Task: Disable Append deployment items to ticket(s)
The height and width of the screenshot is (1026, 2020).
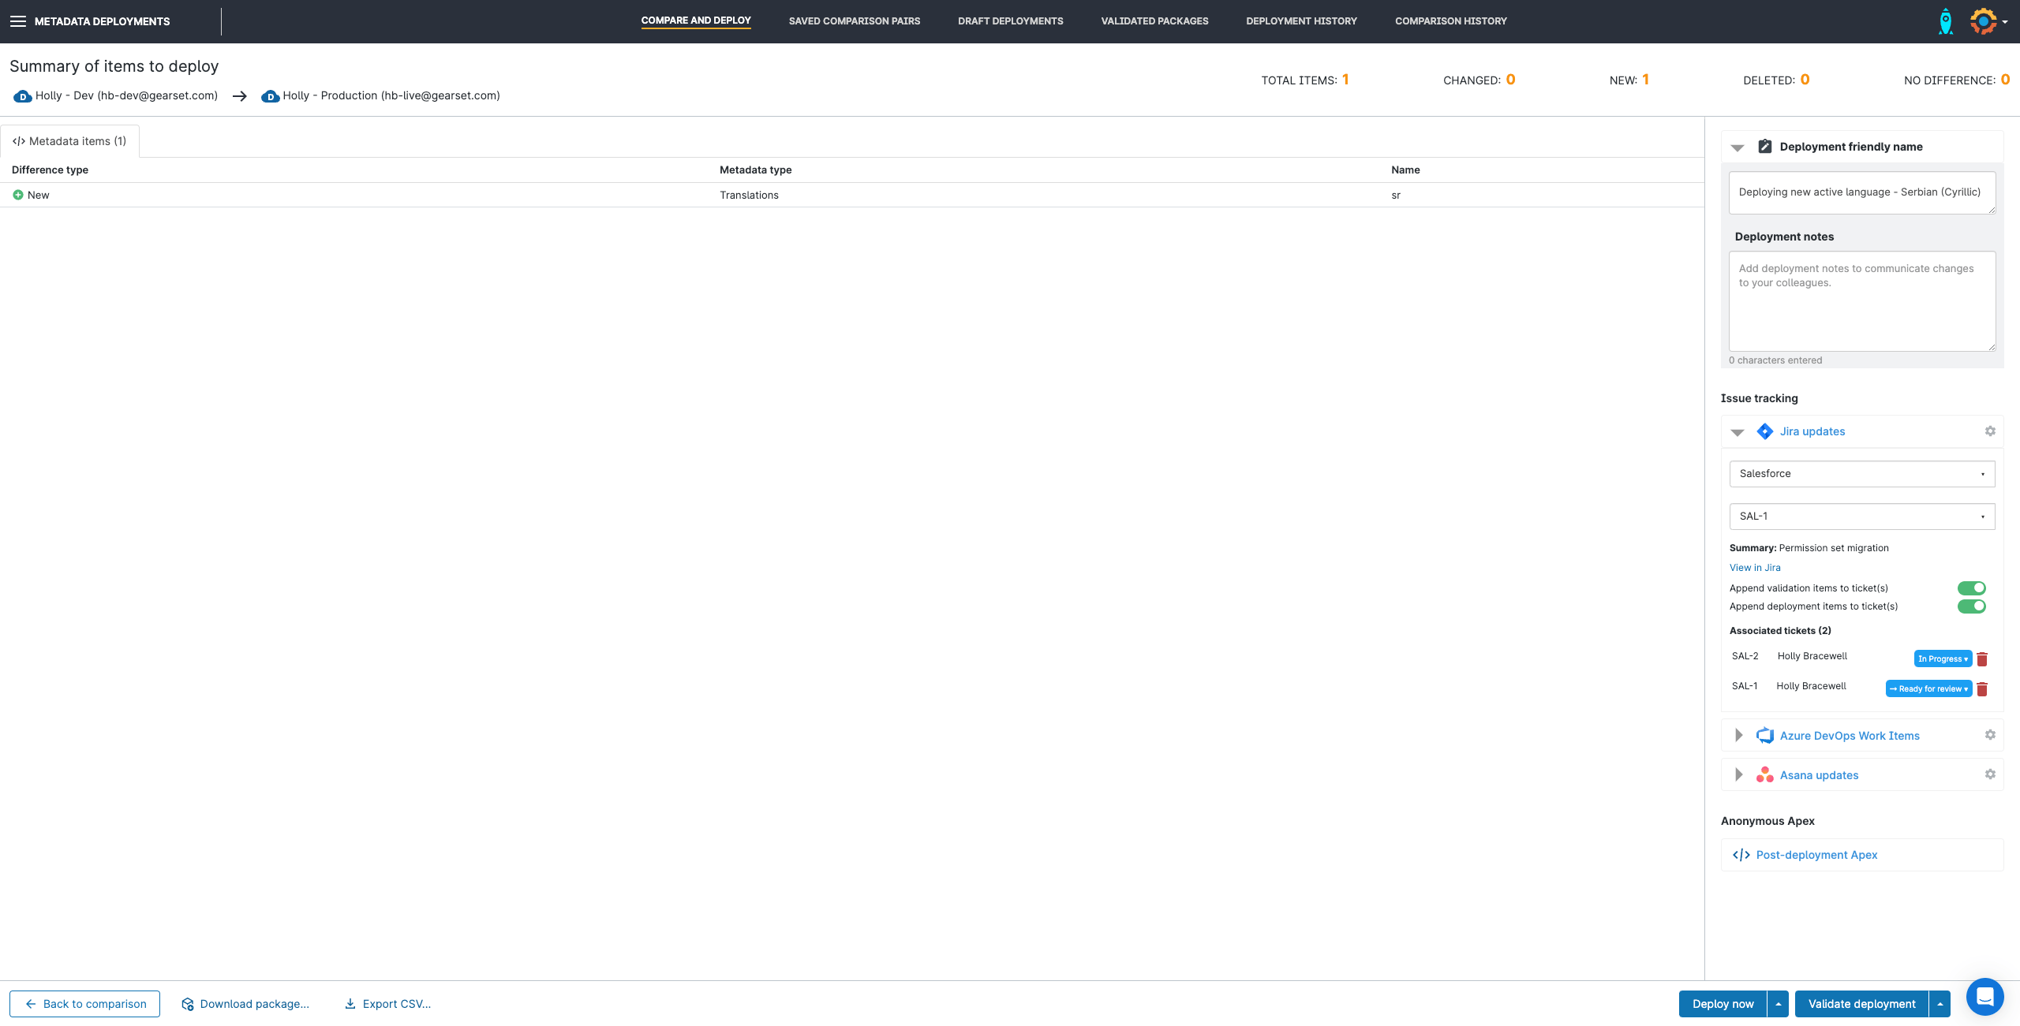Action: [x=1972, y=606]
